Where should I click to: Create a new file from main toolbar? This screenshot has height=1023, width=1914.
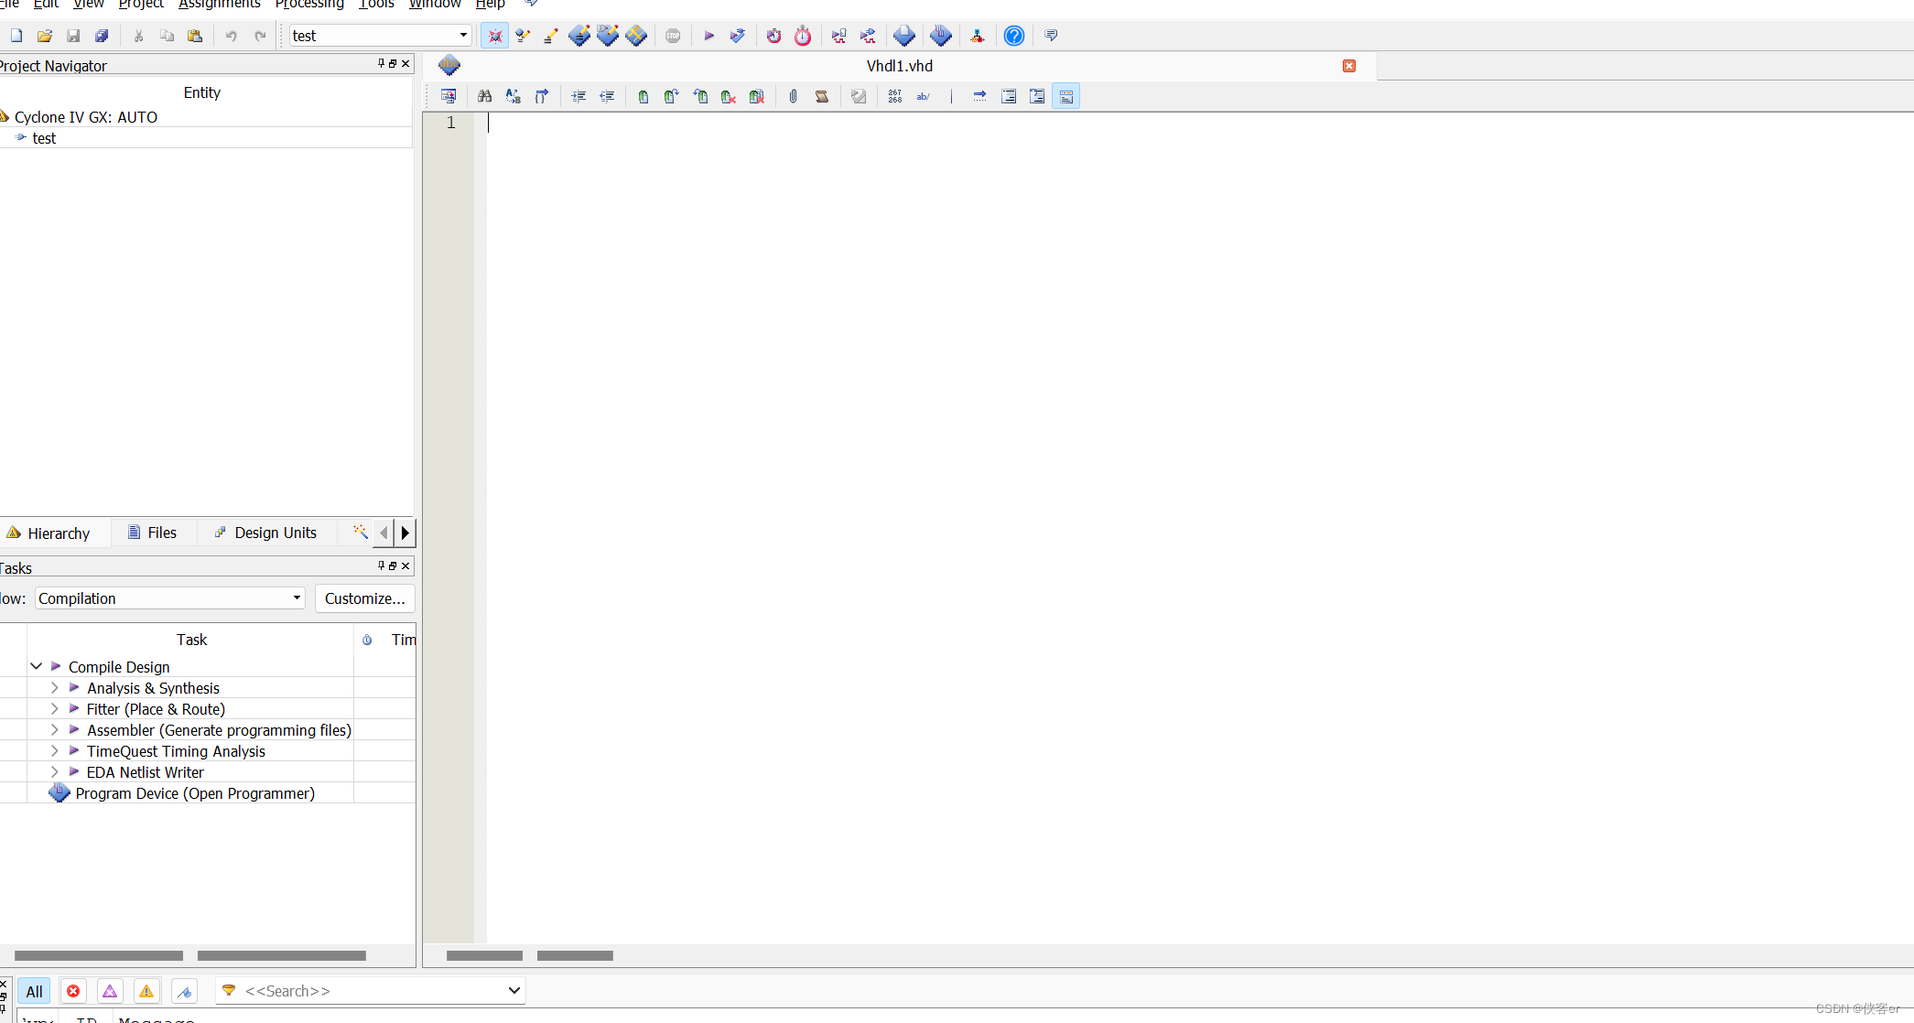click(16, 36)
